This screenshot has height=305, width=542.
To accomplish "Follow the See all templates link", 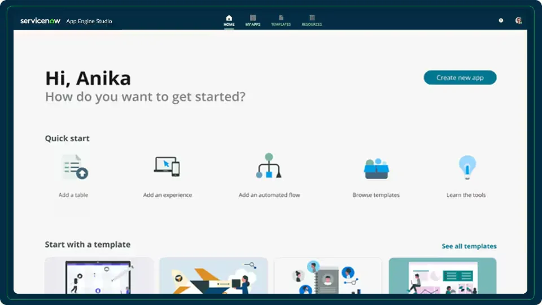I will pos(469,246).
